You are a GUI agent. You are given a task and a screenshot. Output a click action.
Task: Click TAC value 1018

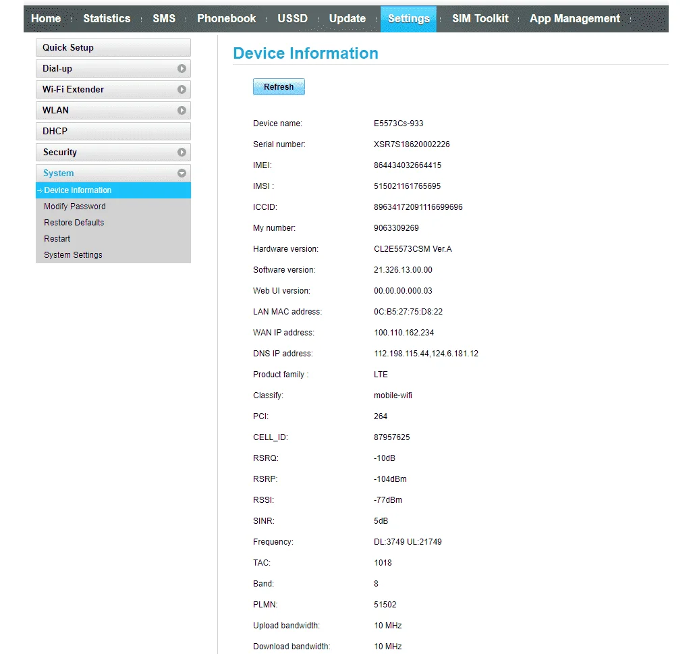(383, 563)
